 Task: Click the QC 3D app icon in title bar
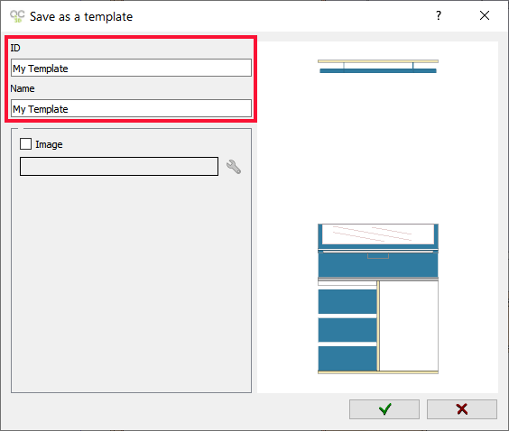coord(17,16)
